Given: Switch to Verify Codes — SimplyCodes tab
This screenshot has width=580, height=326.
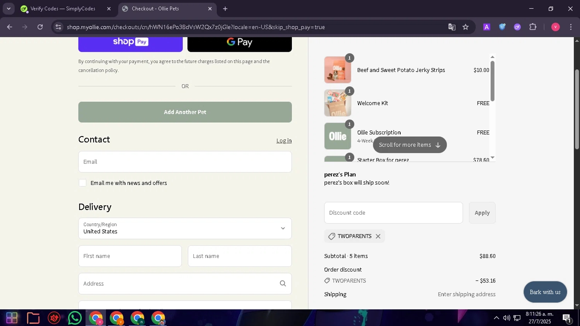Looking at the screenshot, I should (x=63, y=9).
